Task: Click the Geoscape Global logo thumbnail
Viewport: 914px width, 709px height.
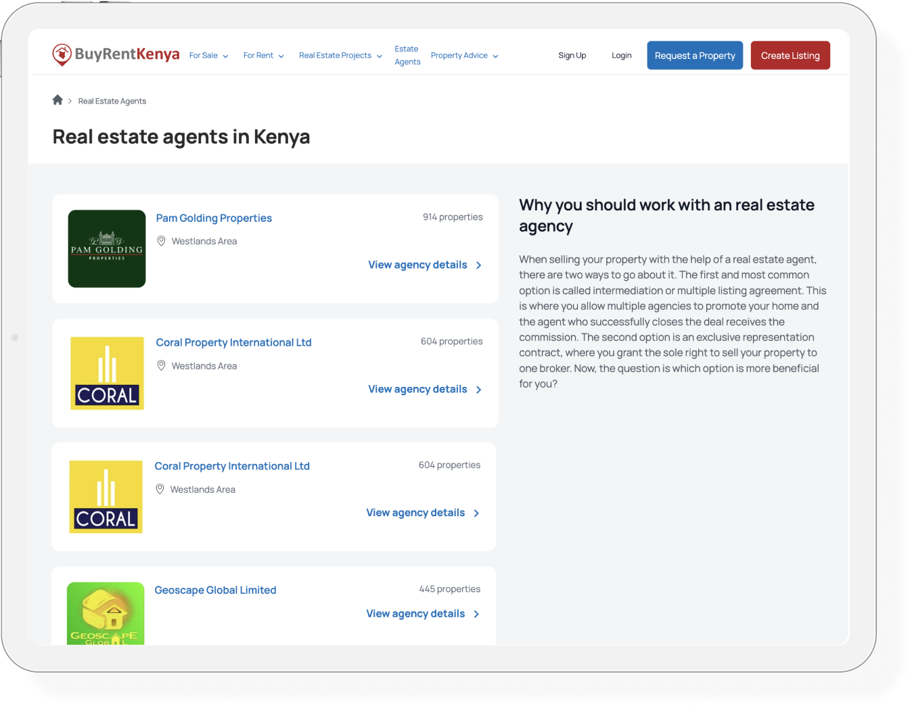Action: pos(106,614)
